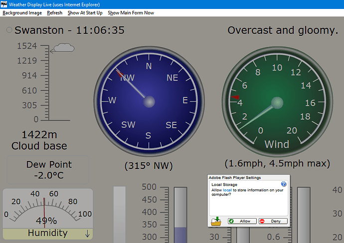Select Show At Start Up menu
The height and width of the screenshot is (243, 344).
85,13
